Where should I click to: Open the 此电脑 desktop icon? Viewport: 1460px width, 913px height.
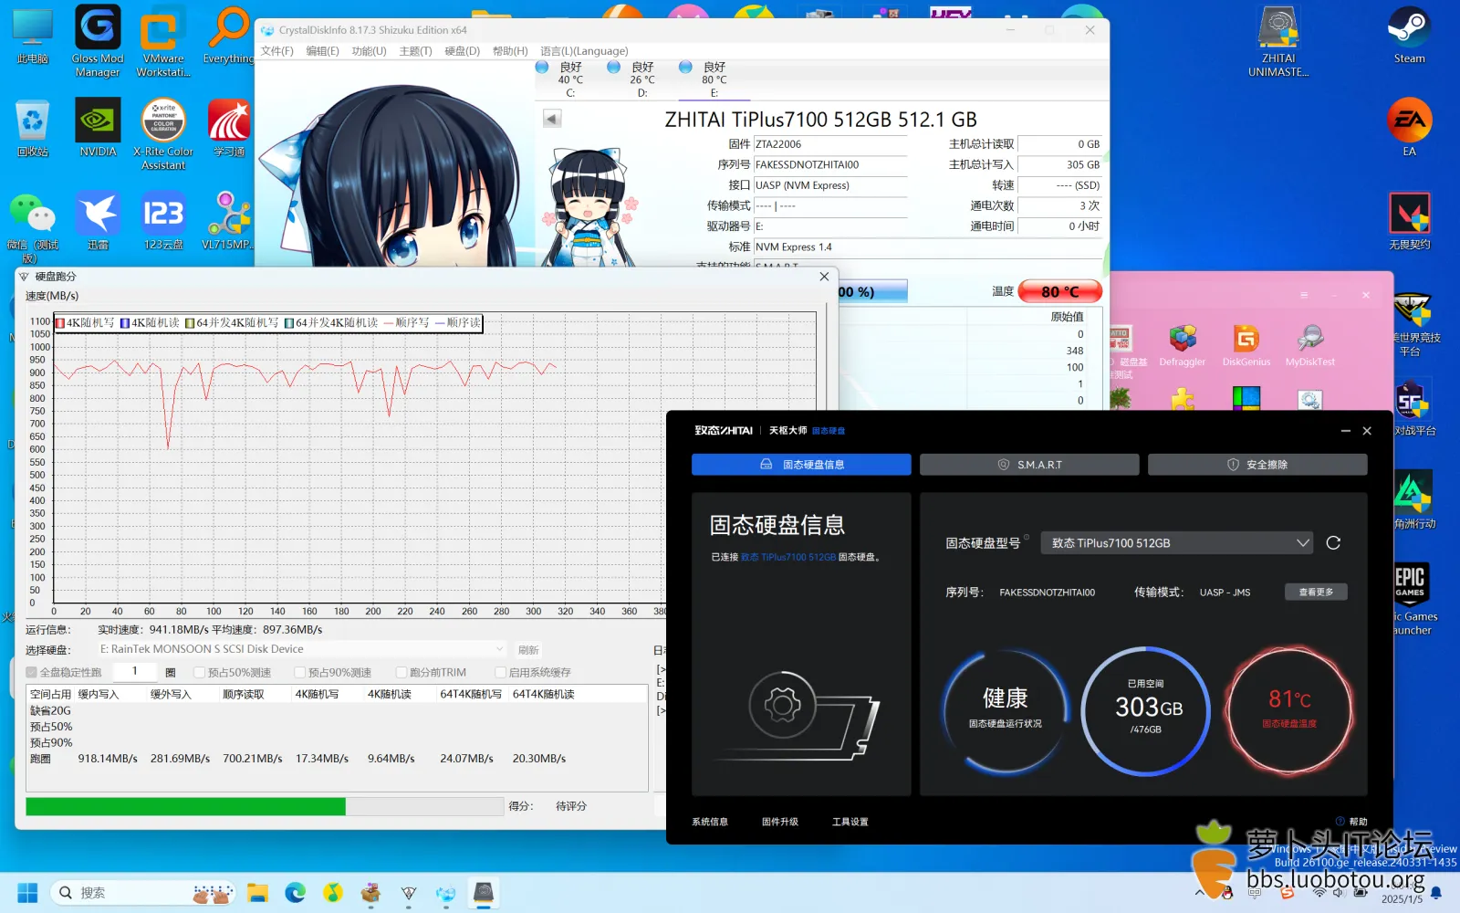[33, 37]
